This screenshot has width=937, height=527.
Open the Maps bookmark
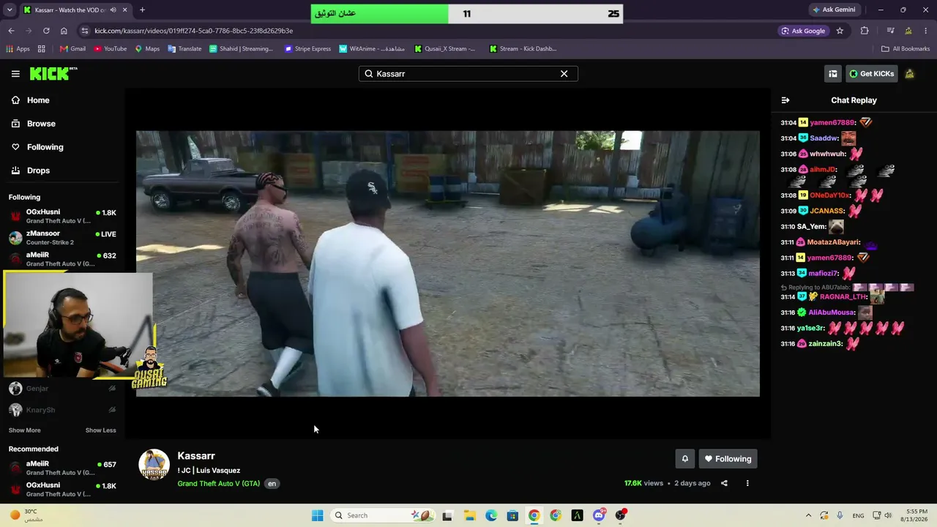point(147,49)
